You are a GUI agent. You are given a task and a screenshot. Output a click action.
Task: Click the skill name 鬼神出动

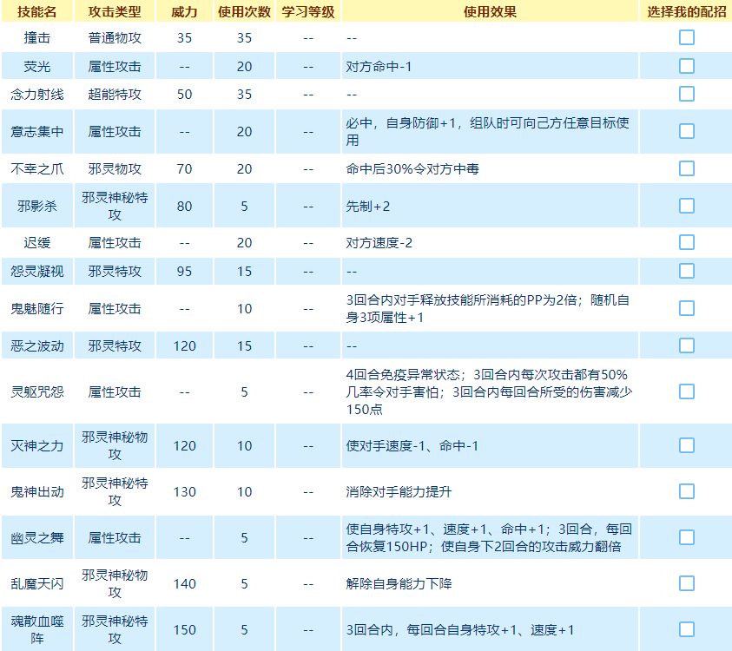36,492
